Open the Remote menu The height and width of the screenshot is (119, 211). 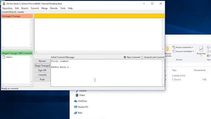[x=54, y=8]
